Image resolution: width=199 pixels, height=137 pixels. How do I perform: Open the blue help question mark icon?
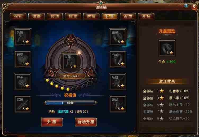click(186, 6)
